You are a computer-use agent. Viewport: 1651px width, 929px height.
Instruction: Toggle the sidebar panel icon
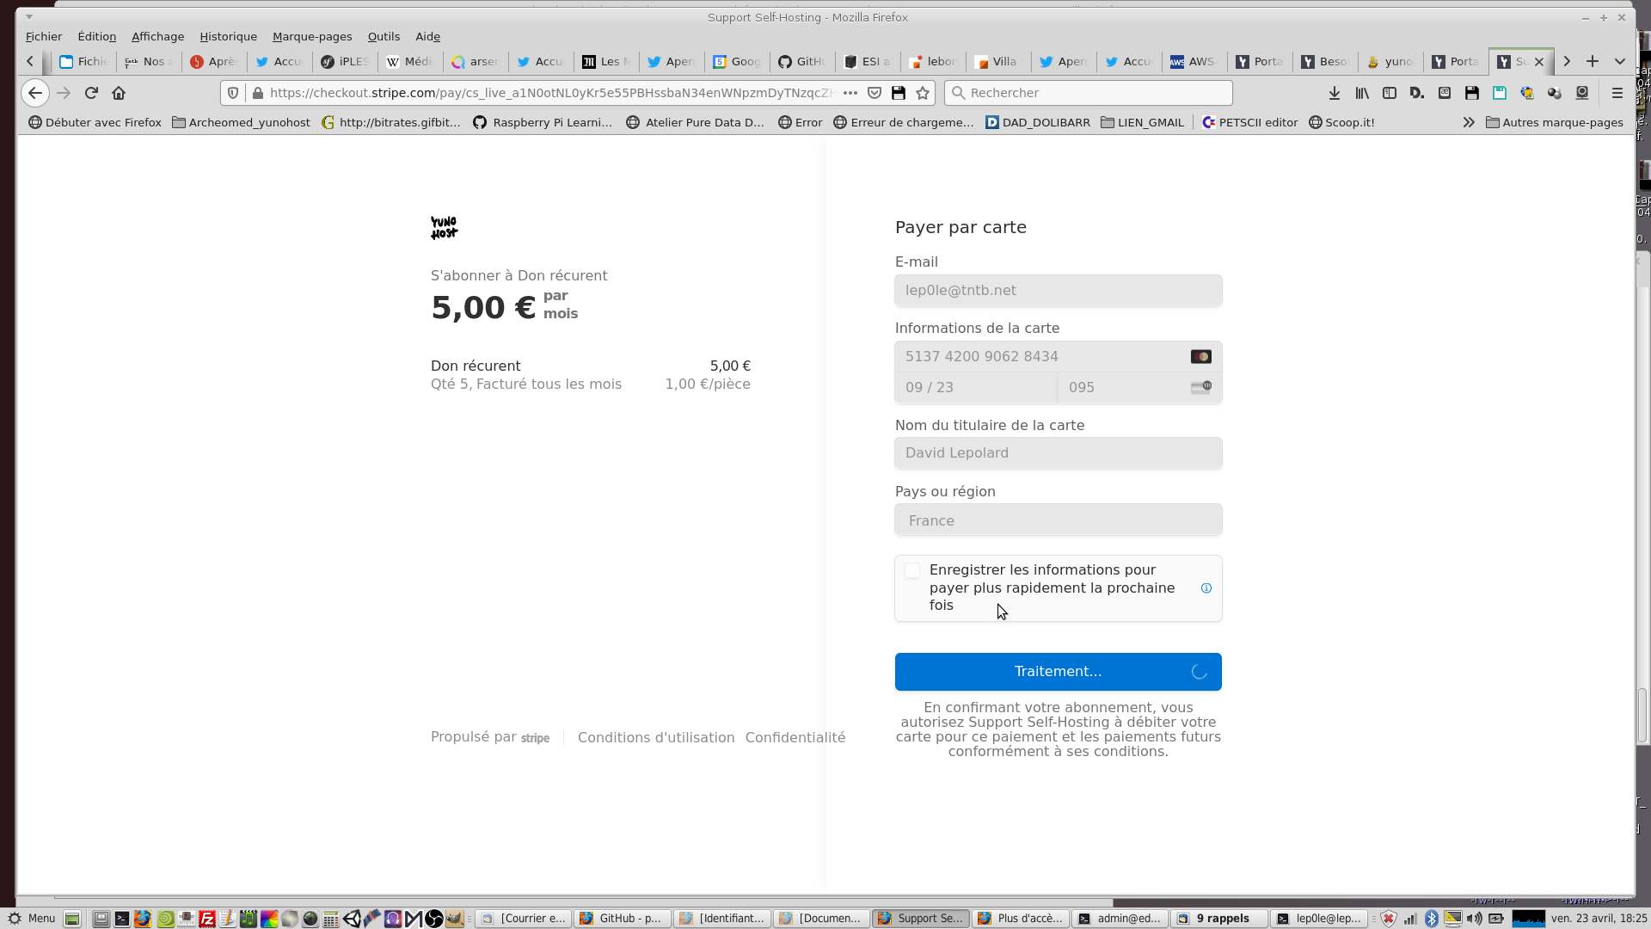pos(1390,93)
